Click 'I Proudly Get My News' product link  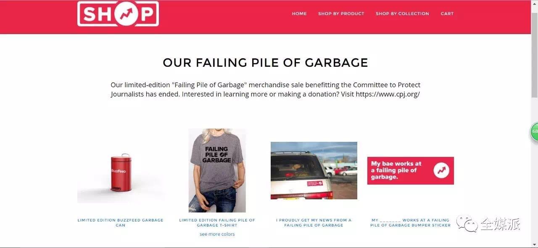click(x=314, y=222)
